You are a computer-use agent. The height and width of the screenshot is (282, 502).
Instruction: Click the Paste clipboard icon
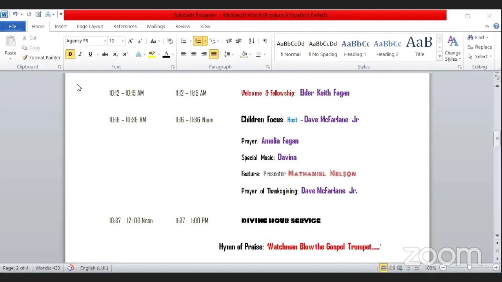(10, 42)
